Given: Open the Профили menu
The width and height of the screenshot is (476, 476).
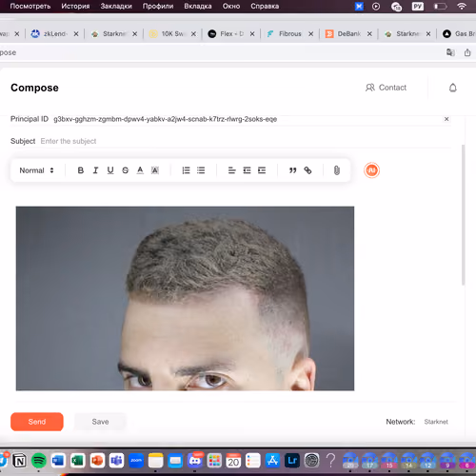Looking at the screenshot, I should click(x=158, y=7).
